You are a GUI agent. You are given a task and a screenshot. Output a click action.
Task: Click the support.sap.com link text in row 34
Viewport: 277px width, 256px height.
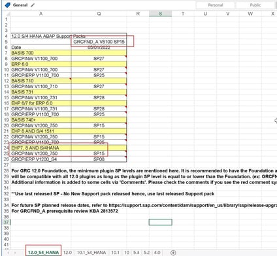click(x=193, y=205)
